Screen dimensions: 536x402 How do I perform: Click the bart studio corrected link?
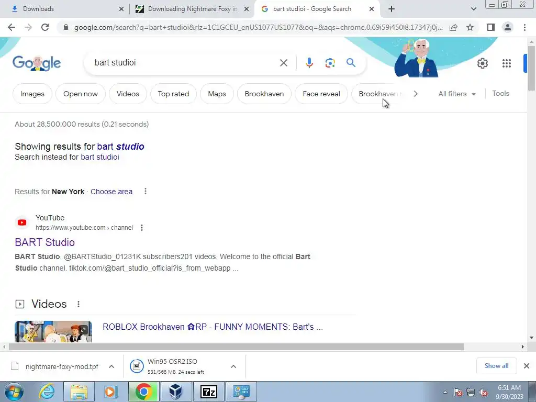pos(120,147)
